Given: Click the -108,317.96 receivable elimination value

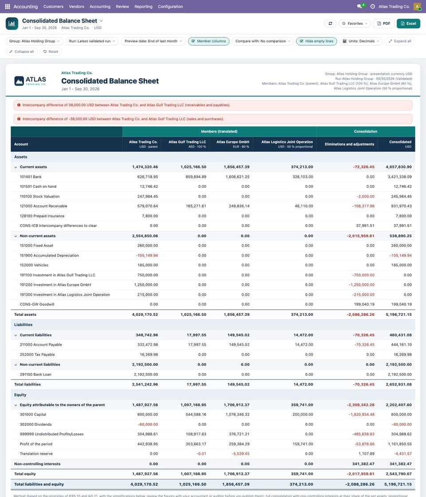Looking at the screenshot, I should 363,206.
